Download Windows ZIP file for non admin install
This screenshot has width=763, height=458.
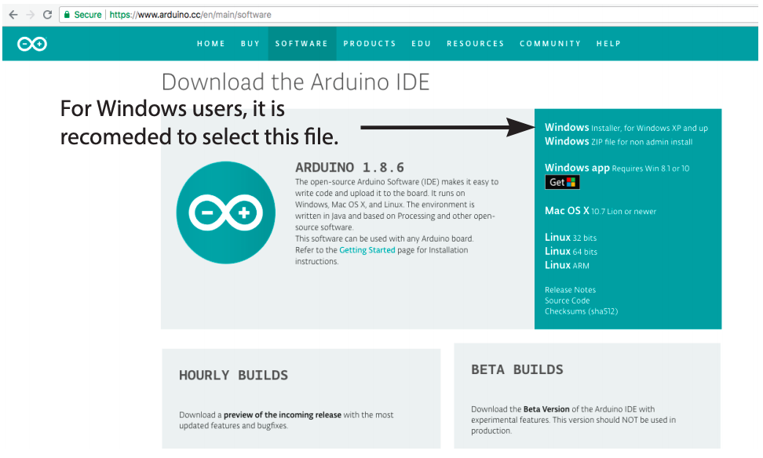point(619,141)
